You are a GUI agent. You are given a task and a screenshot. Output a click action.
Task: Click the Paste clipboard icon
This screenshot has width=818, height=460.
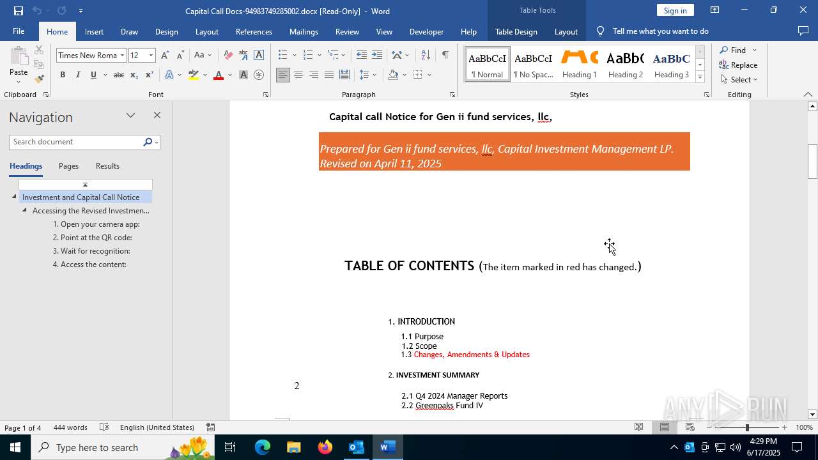19,57
